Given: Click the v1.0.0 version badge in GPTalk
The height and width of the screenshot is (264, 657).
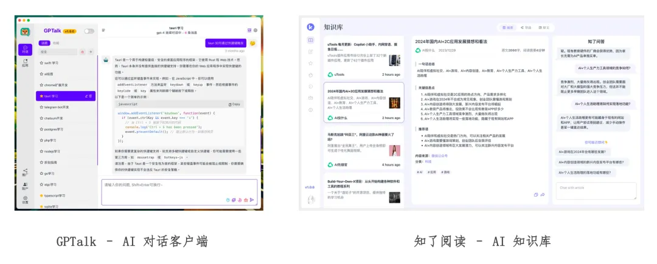Looking at the screenshot, I should [69, 31].
